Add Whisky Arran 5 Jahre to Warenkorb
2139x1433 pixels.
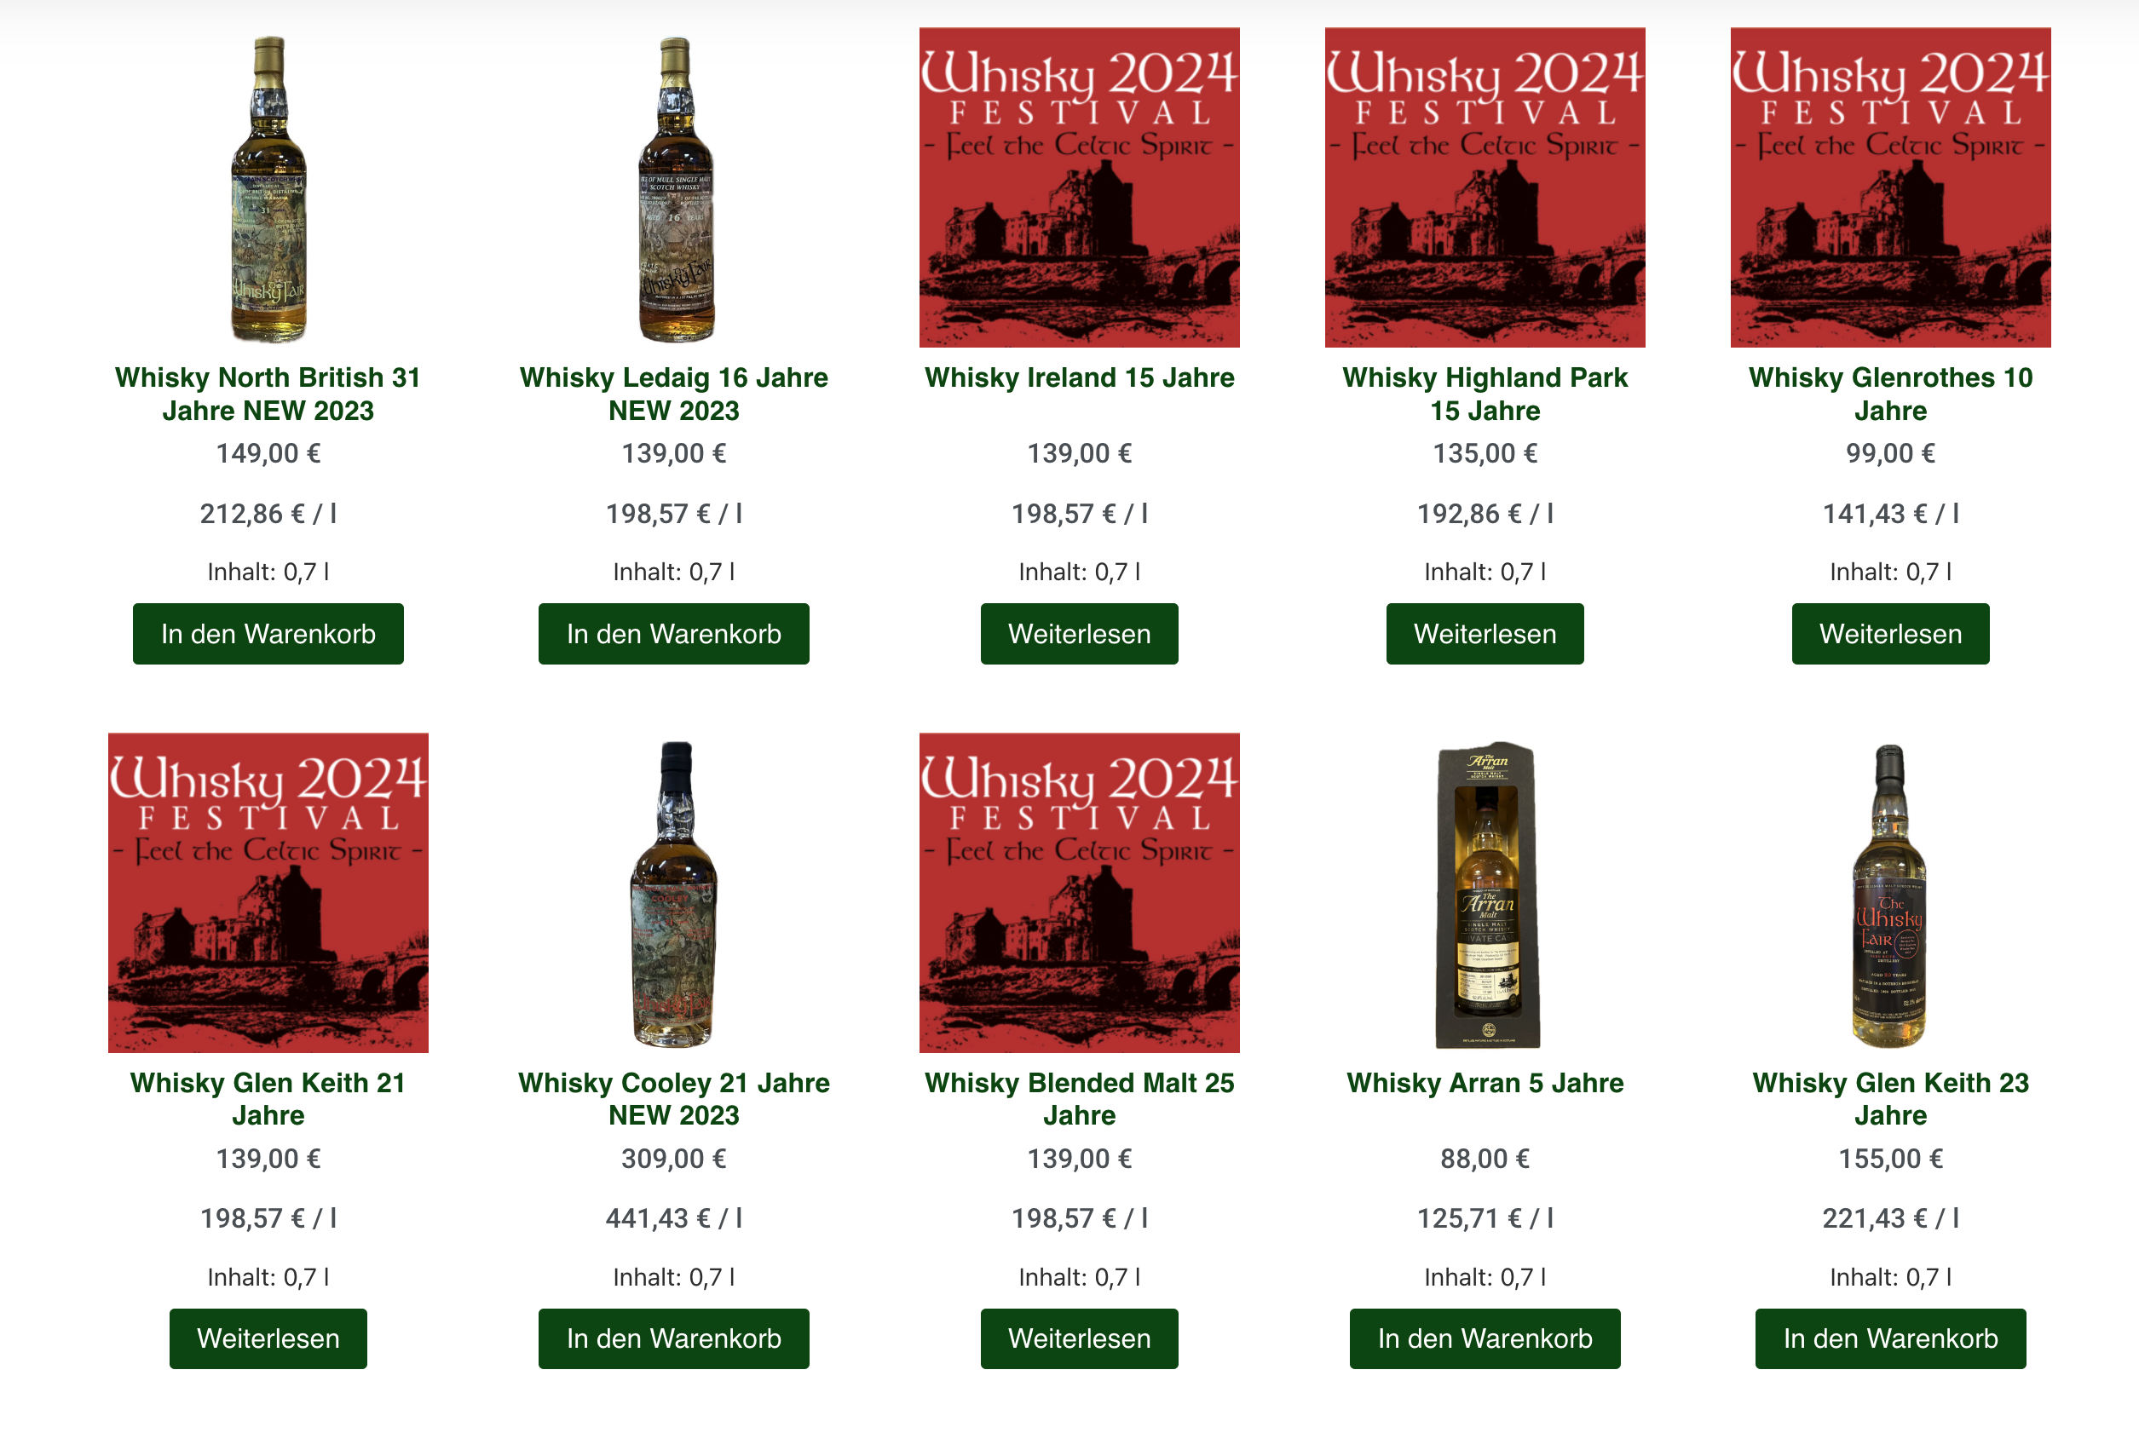point(1485,1339)
